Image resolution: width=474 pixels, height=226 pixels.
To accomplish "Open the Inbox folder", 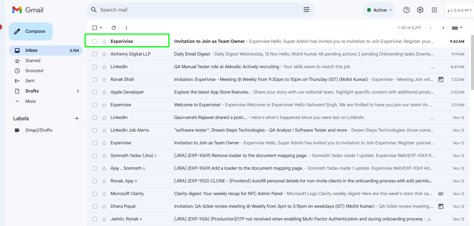I will point(46,50).
